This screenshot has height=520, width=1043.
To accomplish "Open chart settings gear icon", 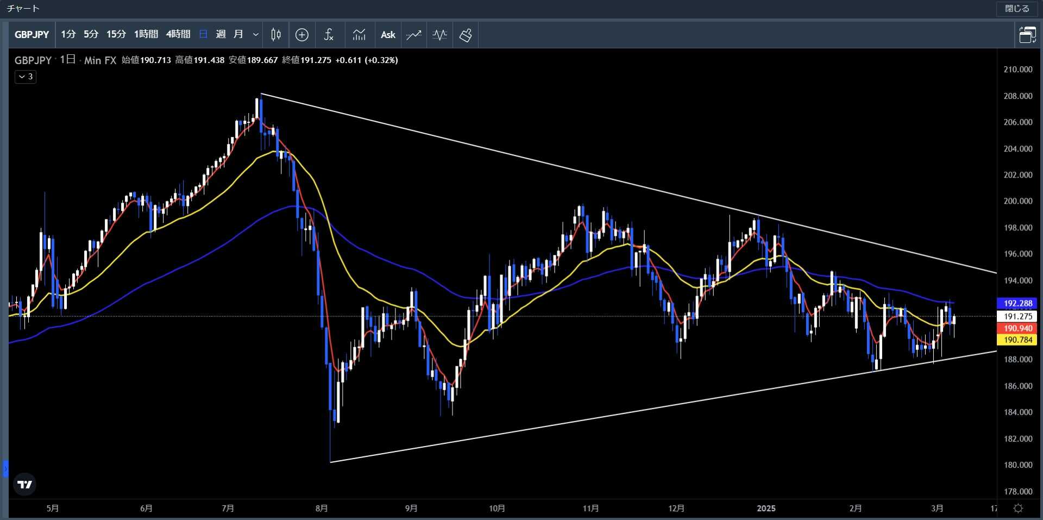I will click(1019, 508).
